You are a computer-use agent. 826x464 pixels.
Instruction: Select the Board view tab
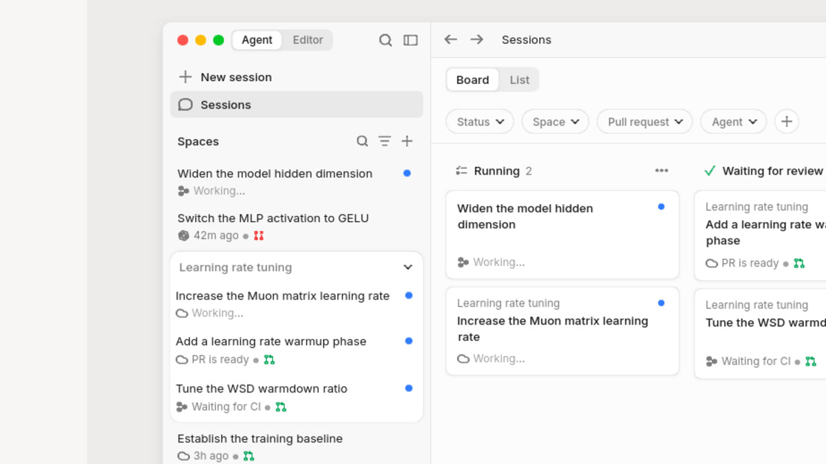pos(473,80)
